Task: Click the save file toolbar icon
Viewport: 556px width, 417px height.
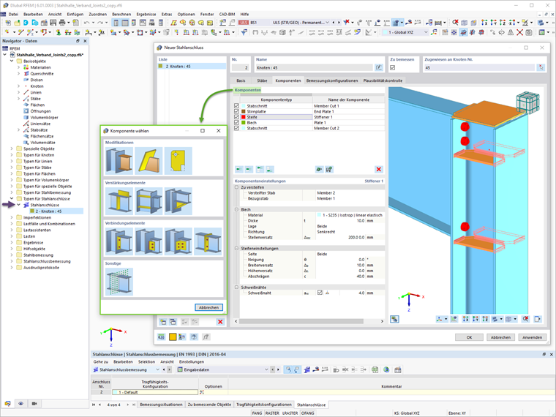Action: pyautogui.click(x=53, y=23)
